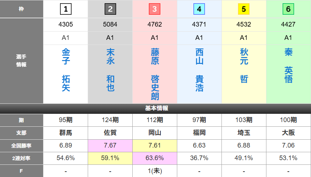Open racer 末永和也 profile link

point(110,70)
